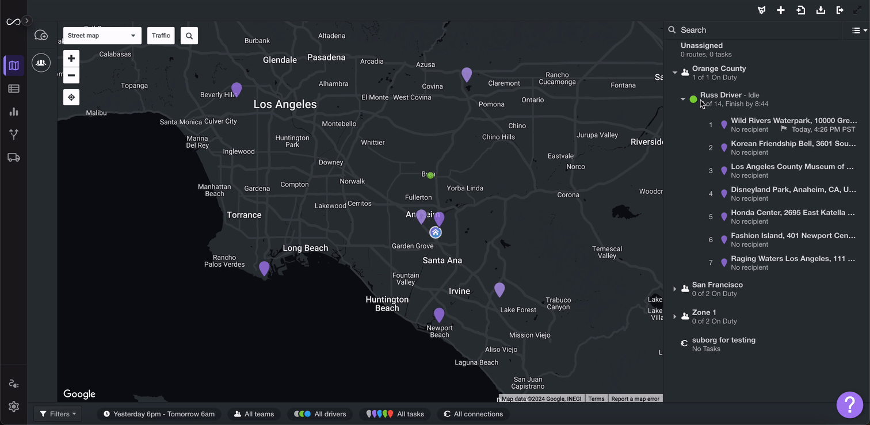The image size is (870, 425).
Task: Open the route split arrows icon
Action: click(14, 135)
